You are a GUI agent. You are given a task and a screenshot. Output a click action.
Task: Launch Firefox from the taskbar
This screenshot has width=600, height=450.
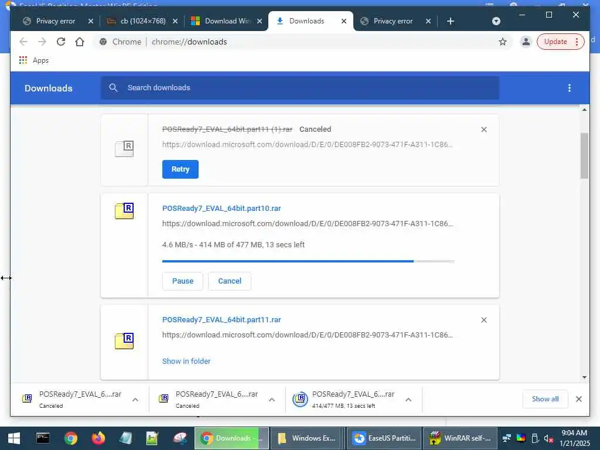(98, 438)
